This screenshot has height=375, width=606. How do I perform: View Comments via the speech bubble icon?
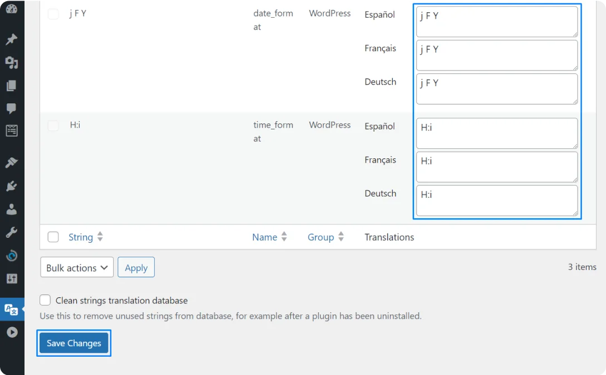click(12, 108)
